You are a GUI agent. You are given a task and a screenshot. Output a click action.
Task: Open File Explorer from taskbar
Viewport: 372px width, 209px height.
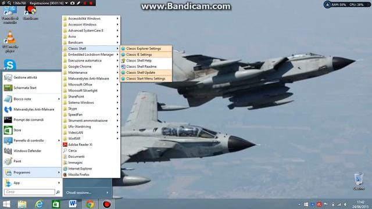(22, 204)
